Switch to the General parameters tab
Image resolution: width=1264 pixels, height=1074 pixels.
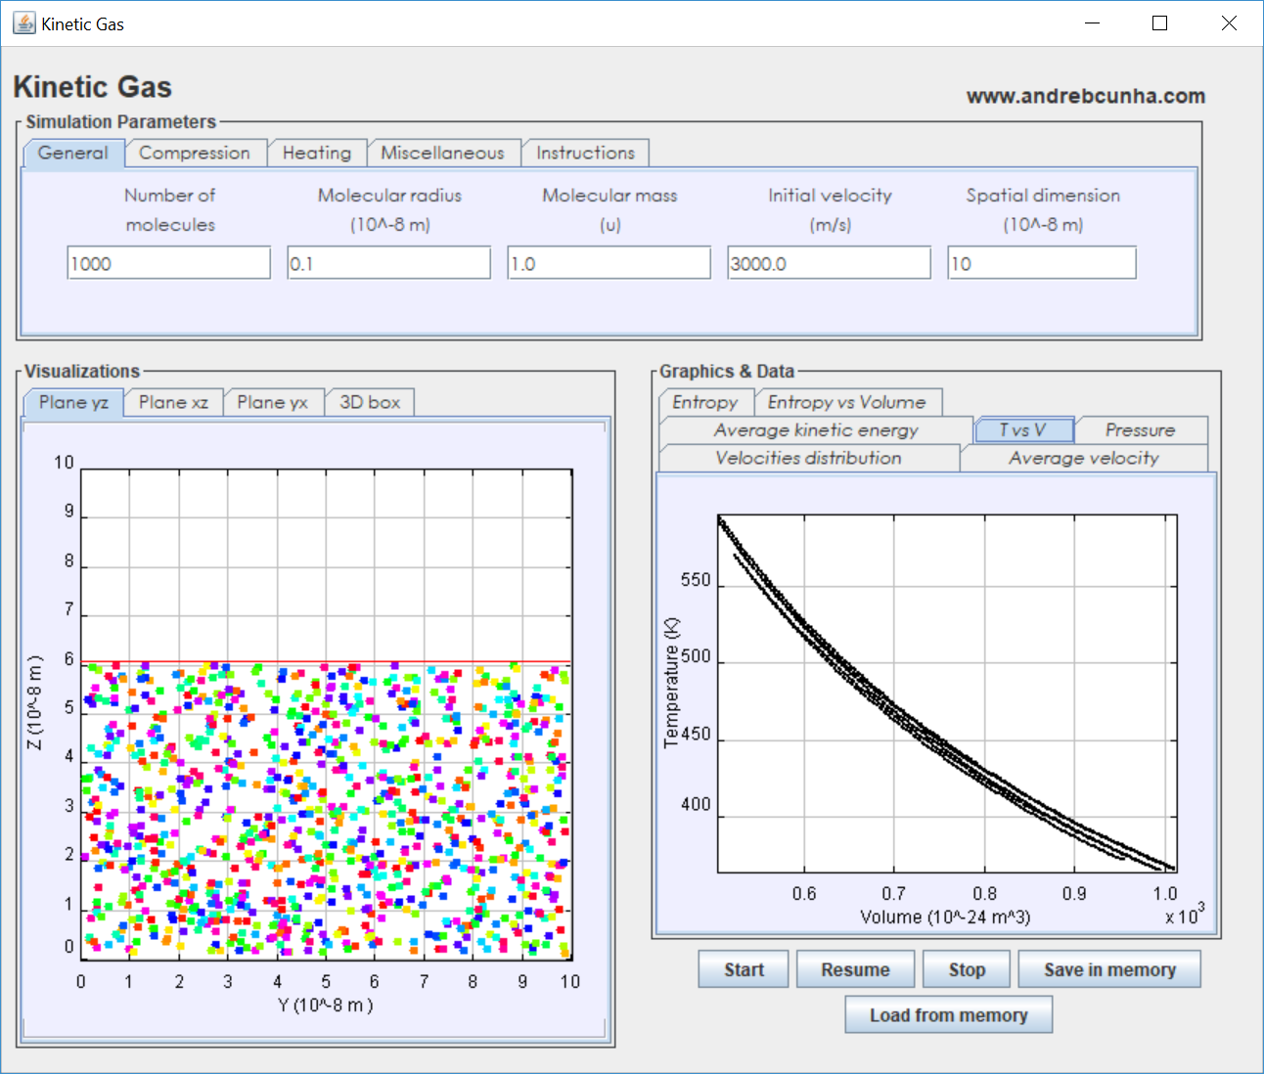point(73,153)
